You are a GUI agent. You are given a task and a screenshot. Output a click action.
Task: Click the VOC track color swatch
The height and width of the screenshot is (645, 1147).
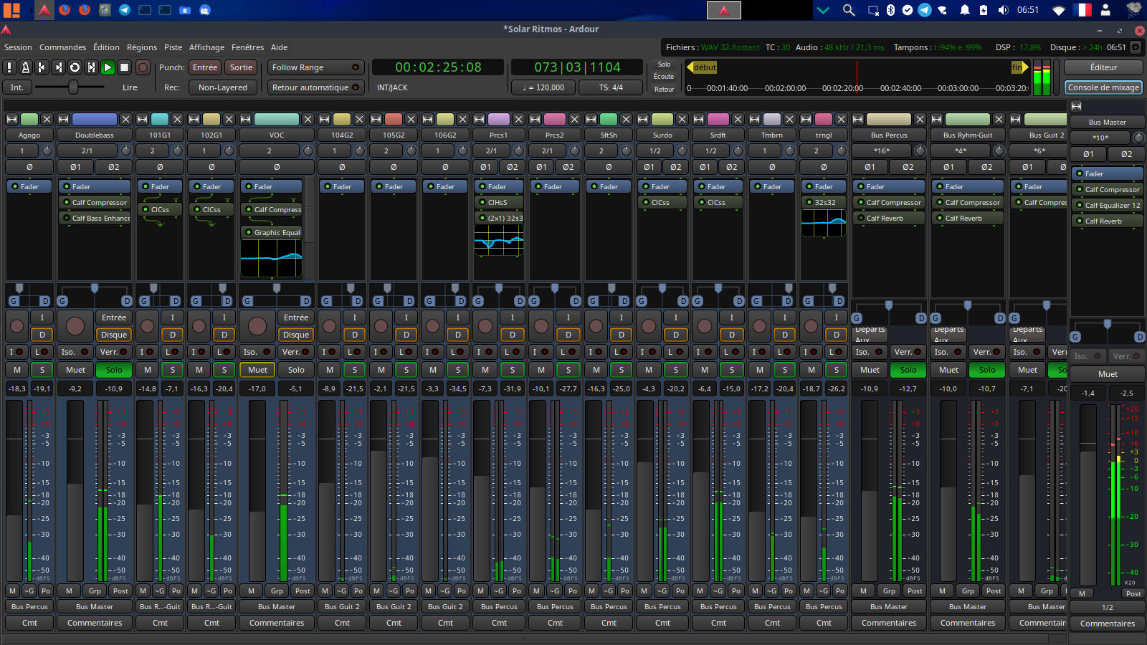point(277,119)
